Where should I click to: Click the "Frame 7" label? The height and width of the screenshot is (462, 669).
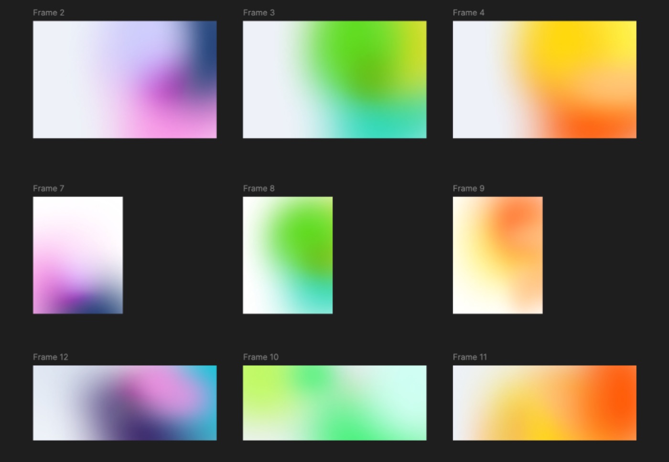click(48, 188)
